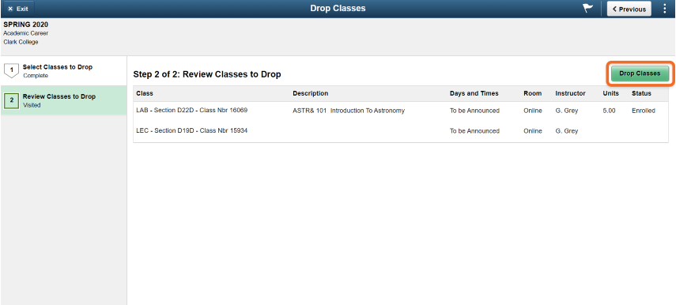
Task: Click the Description column header
Action: [x=311, y=93]
